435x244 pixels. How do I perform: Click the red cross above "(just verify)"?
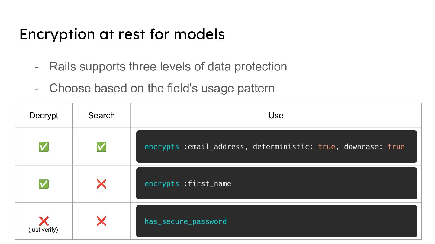click(x=44, y=221)
